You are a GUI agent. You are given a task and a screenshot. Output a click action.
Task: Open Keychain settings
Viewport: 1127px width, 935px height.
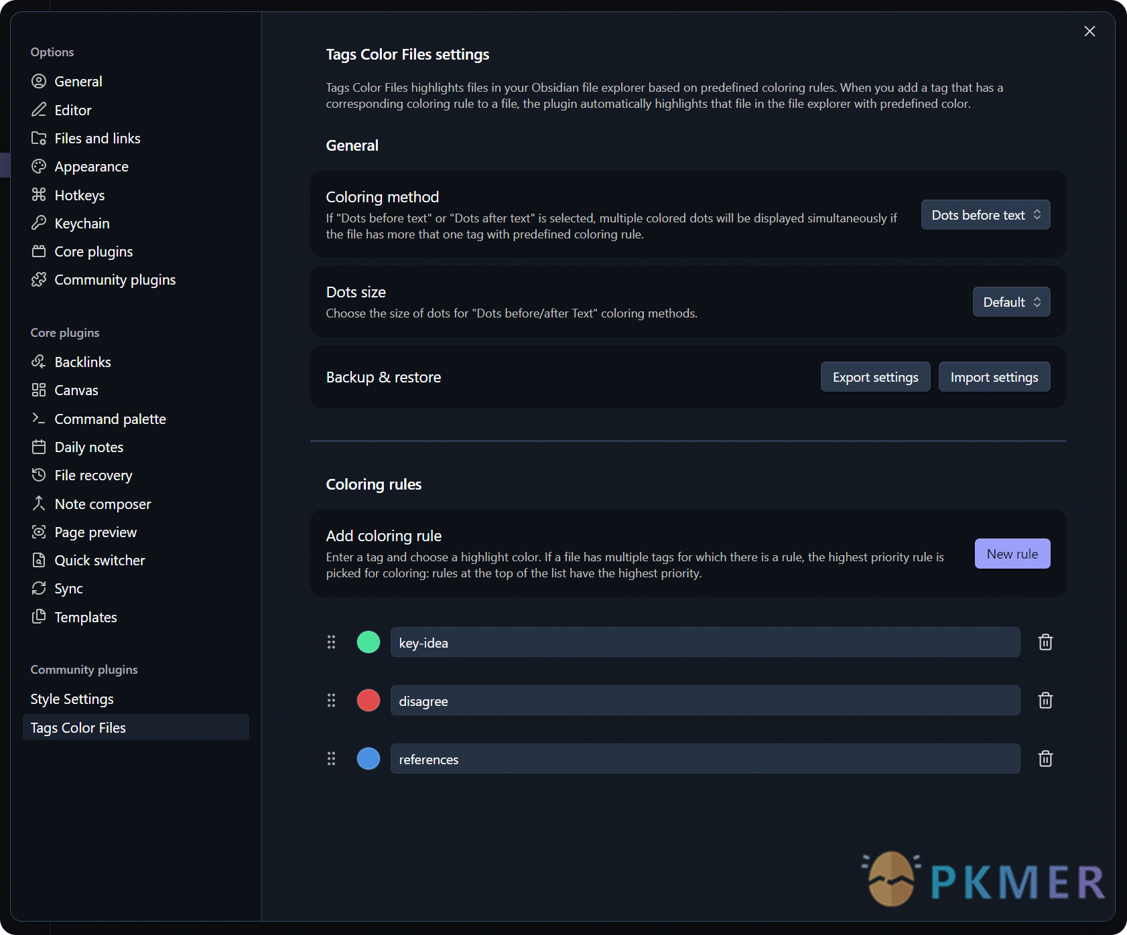coord(136,223)
